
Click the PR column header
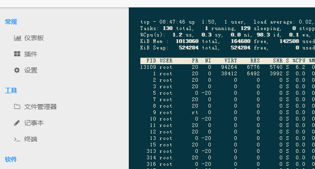tap(195, 60)
